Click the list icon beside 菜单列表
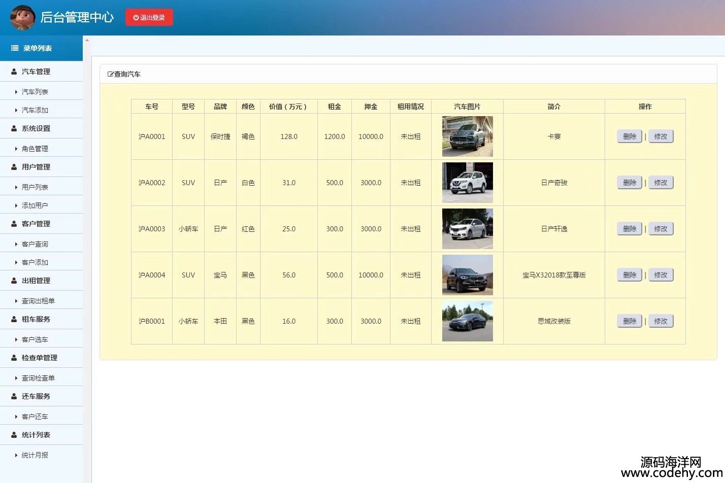Screen dimensions: 725x483 pyautogui.click(x=15, y=48)
